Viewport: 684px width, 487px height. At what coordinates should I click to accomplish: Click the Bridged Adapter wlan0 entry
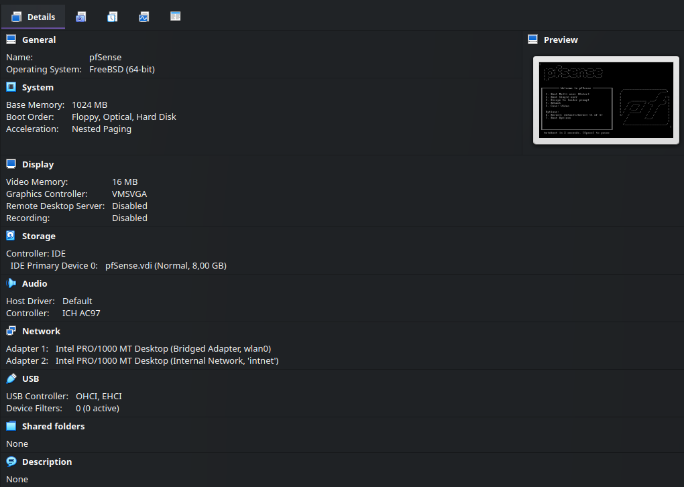[x=163, y=348]
